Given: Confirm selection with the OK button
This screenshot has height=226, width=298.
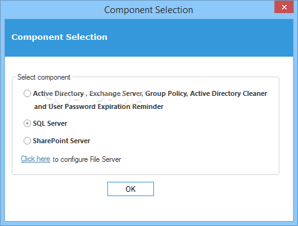Looking at the screenshot, I should coord(130,189).
